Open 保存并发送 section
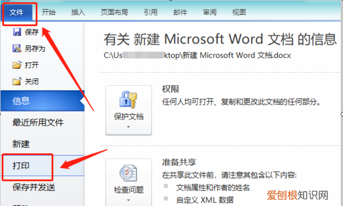This screenshot has width=343, height=206. click(x=34, y=187)
